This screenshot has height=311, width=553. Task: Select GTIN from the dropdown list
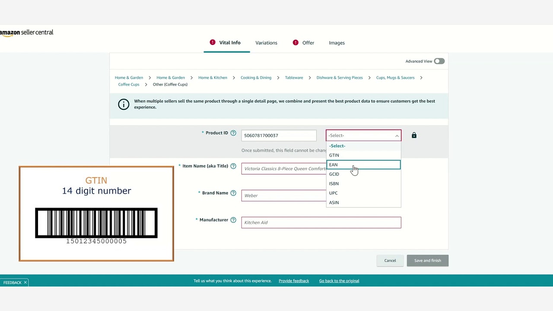(363, 155)
